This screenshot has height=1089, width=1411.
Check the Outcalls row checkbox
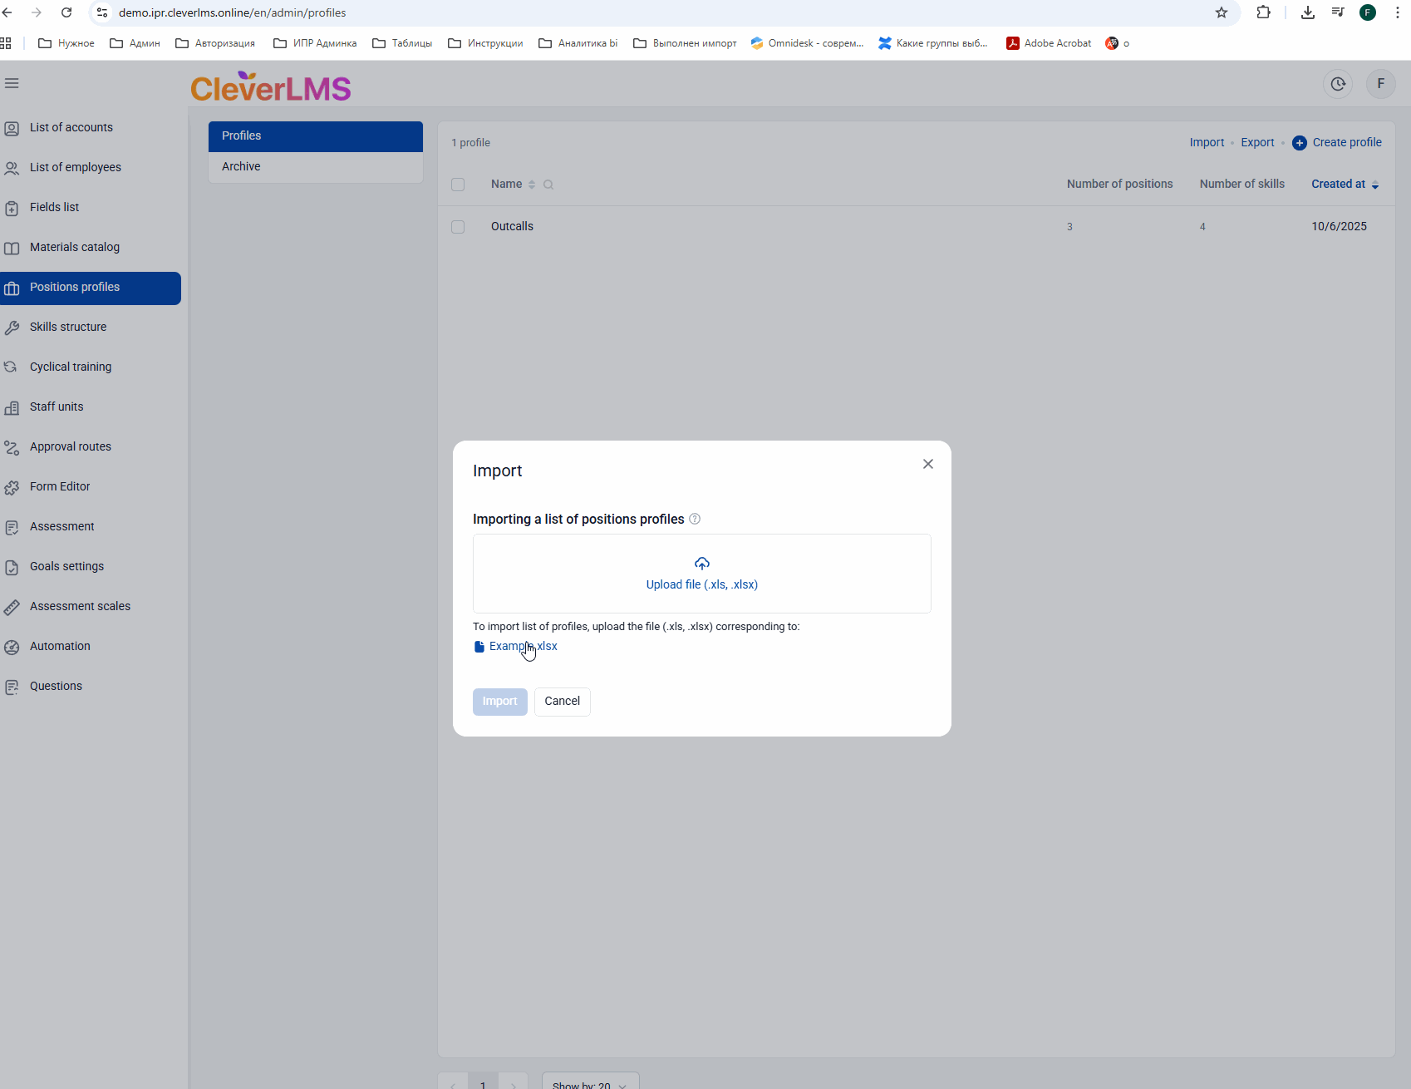click(458, 227)
